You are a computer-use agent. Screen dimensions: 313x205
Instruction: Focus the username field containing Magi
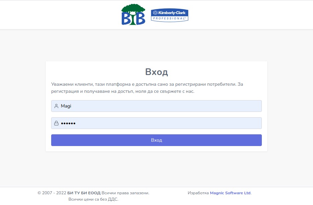[x=156, y=106]
